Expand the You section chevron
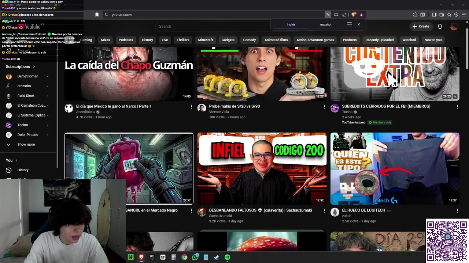 16,160
